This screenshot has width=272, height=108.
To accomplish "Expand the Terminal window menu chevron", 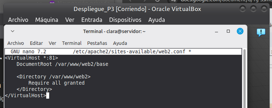I will coord(13,31).
